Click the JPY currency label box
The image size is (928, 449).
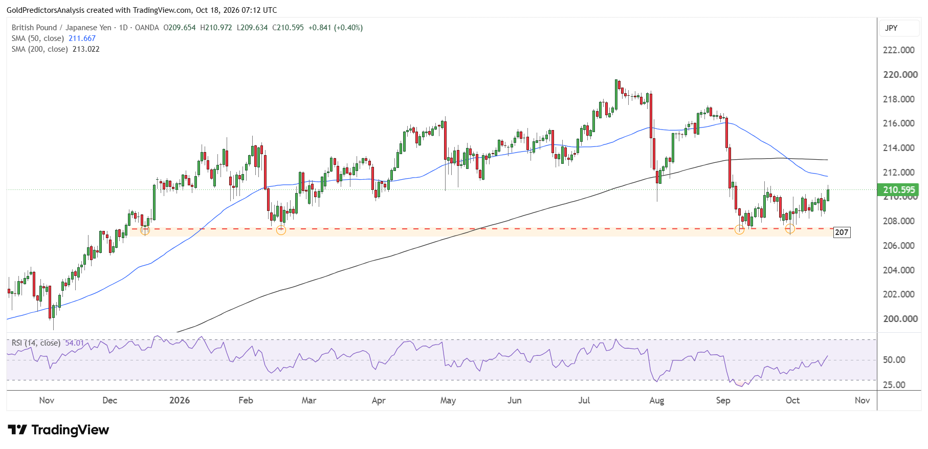(899, 28)
